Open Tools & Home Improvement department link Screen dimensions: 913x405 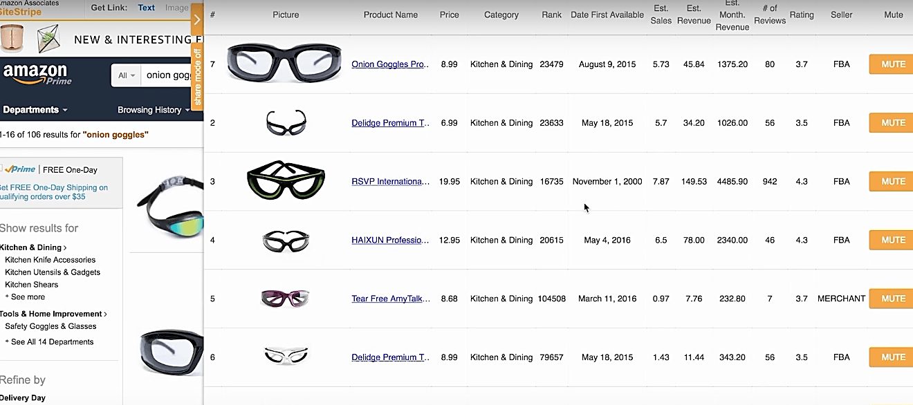54,314
